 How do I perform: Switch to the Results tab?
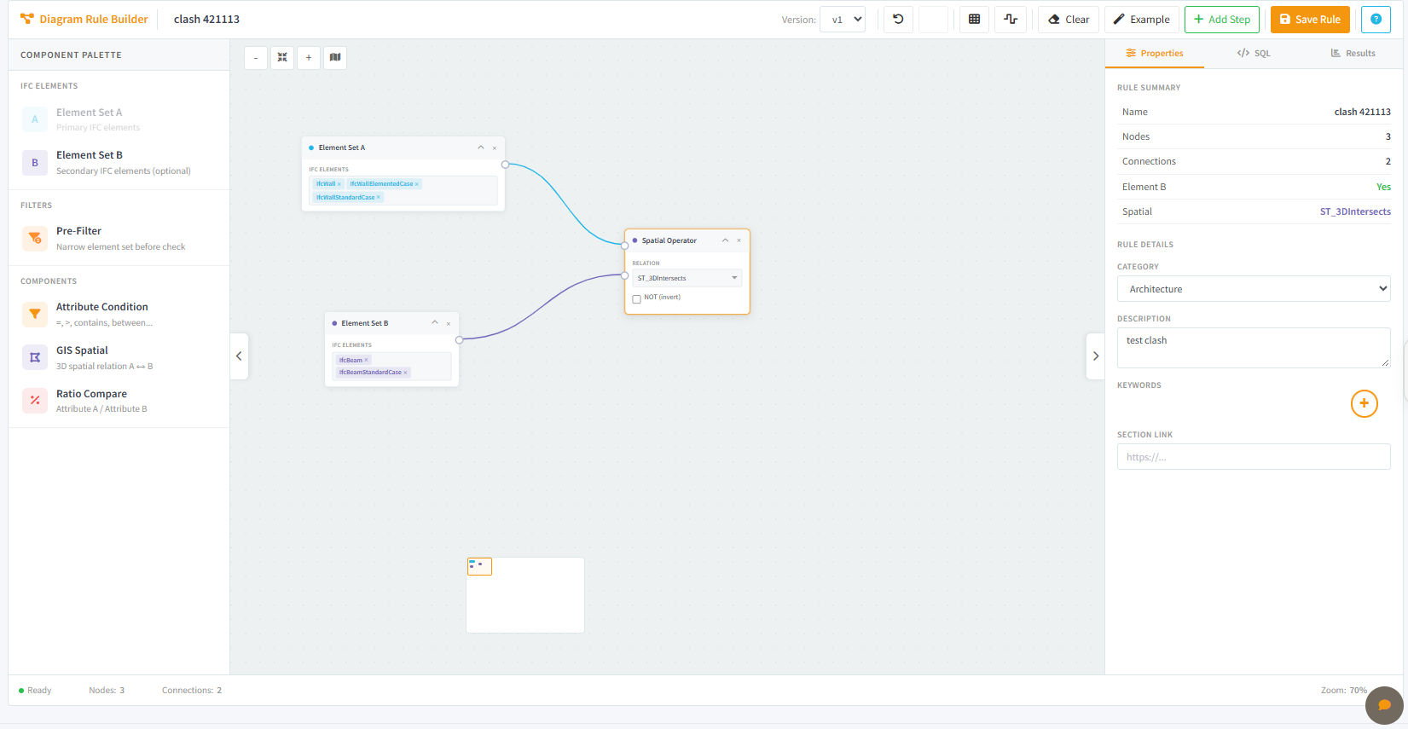click(x=1353, y=53)
